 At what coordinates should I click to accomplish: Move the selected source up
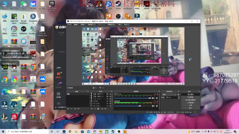pos(102,109)
